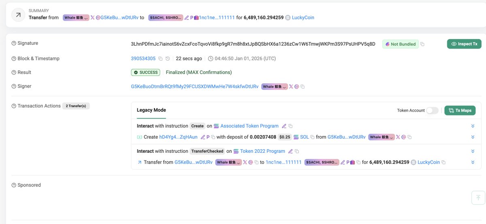Open LuckyCoin link in the Summary
The height and width of the screenshot is (224, 486).
(303, 18)
